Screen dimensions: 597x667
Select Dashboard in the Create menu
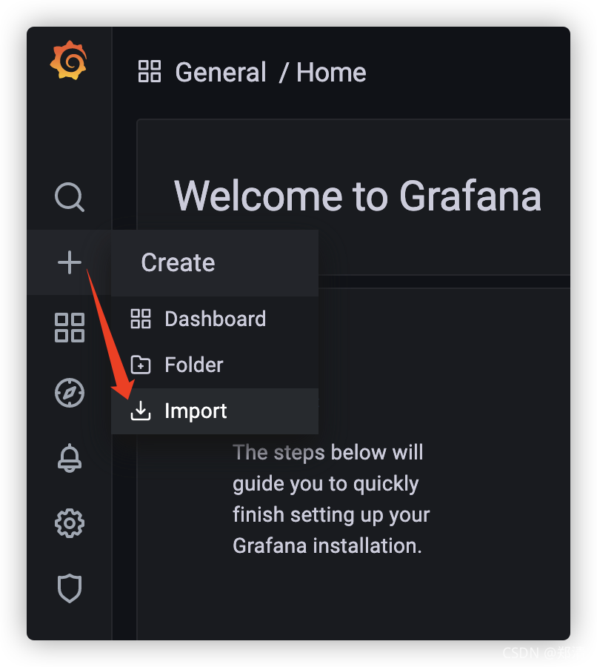pos(215,319)
